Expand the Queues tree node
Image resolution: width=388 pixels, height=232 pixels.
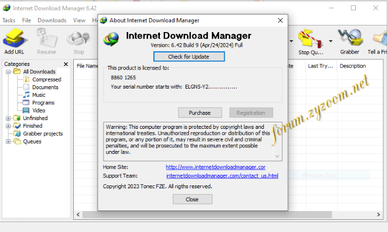(x=8, y=142)
